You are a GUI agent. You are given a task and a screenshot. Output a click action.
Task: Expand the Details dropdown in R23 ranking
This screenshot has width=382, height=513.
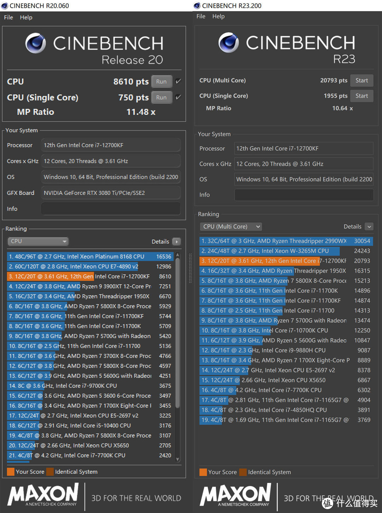(x=369, y=227)
